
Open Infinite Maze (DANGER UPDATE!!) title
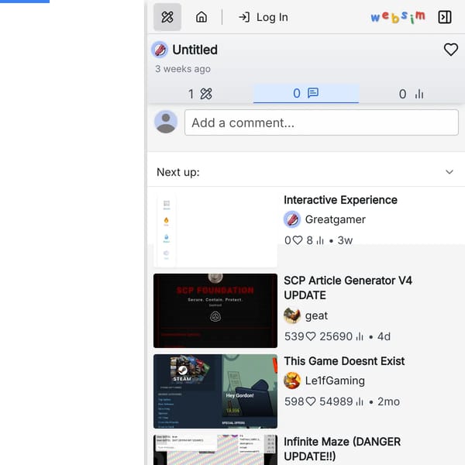point(343,449)
